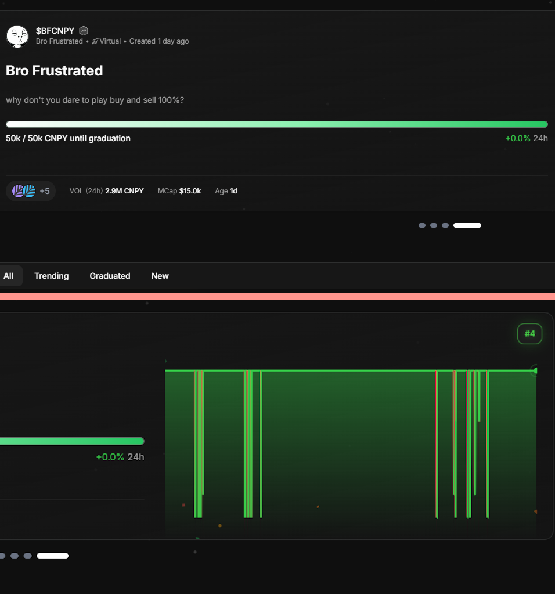The height and width of the screenshot is (594, 555).
Task: Select third dot in upper carousel
Action: click(x=445, y=225)
